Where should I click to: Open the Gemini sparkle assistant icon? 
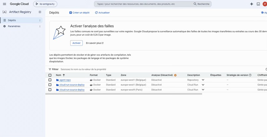pos(251,4)
